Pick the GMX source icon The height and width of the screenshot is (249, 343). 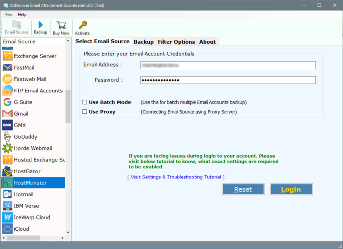[x=8, y=125]
